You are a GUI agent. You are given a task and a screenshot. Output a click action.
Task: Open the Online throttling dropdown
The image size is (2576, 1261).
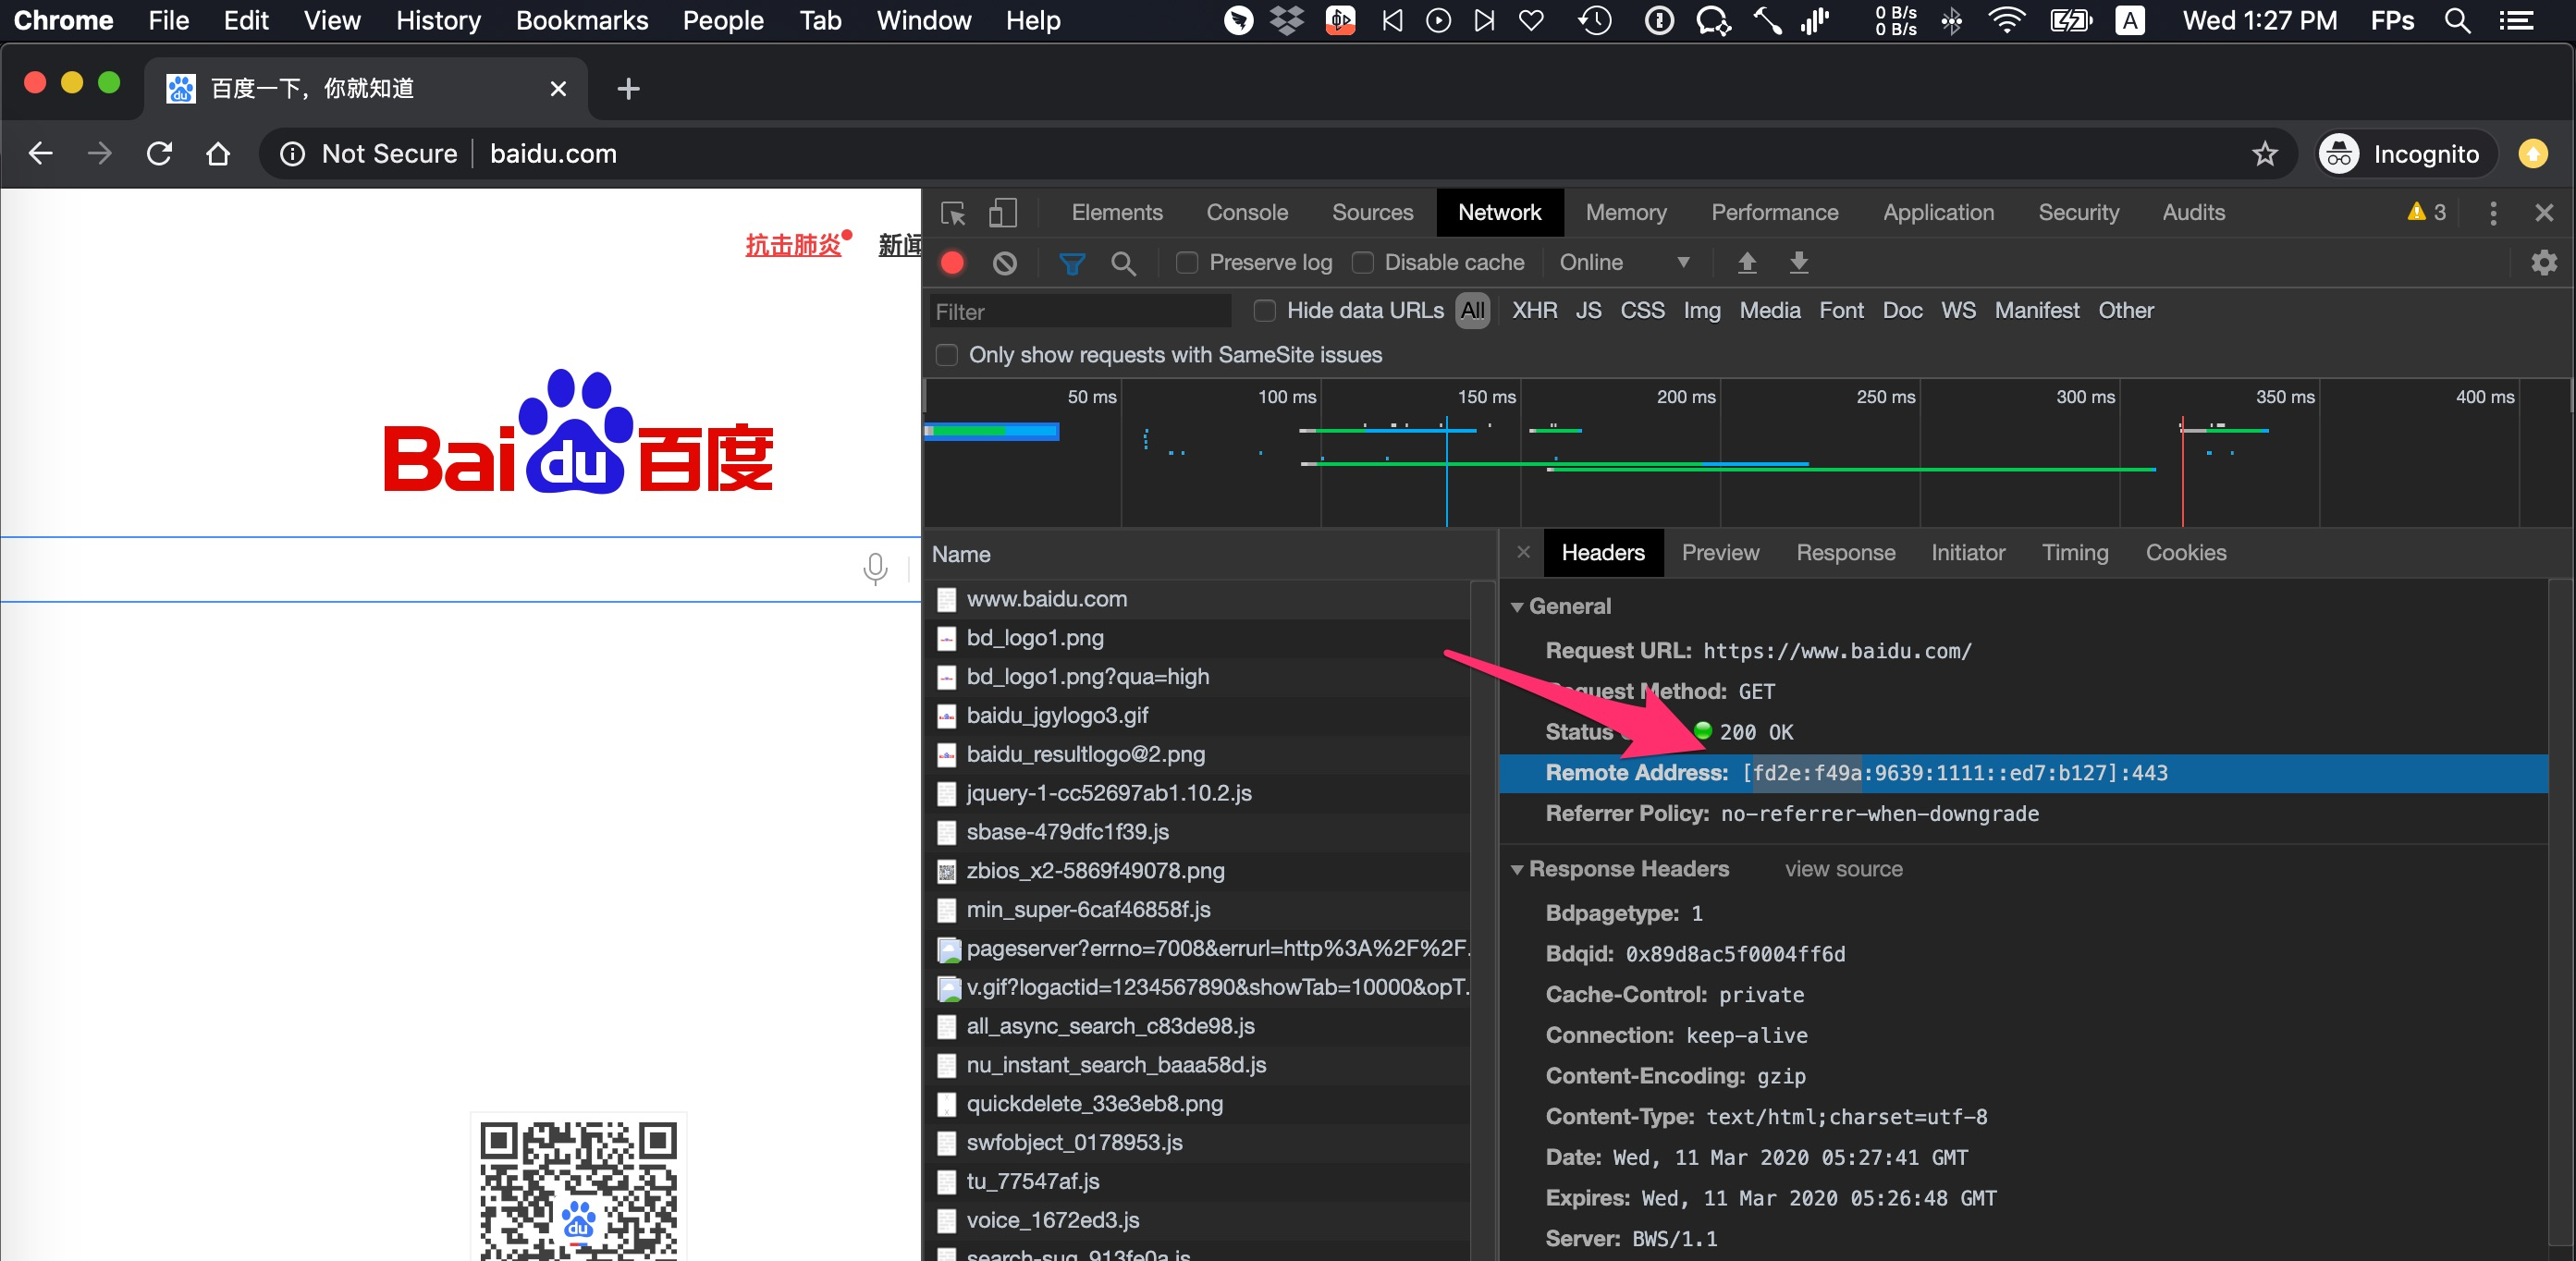(x=1623, y=263)
